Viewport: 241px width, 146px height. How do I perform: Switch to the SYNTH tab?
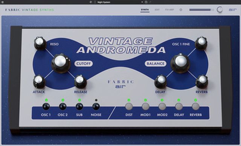click(145, 10)
